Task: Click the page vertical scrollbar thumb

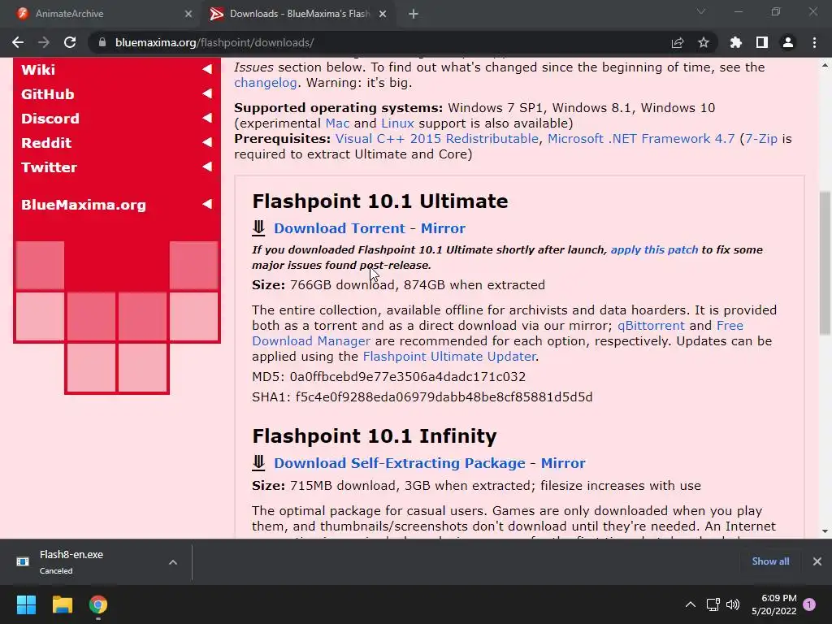Action: (x=825, y=263)
